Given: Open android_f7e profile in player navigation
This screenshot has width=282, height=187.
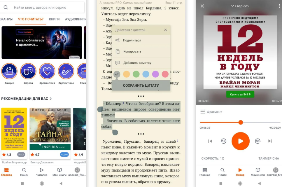Looking at the screenshot, I should (x=275, y=172).
